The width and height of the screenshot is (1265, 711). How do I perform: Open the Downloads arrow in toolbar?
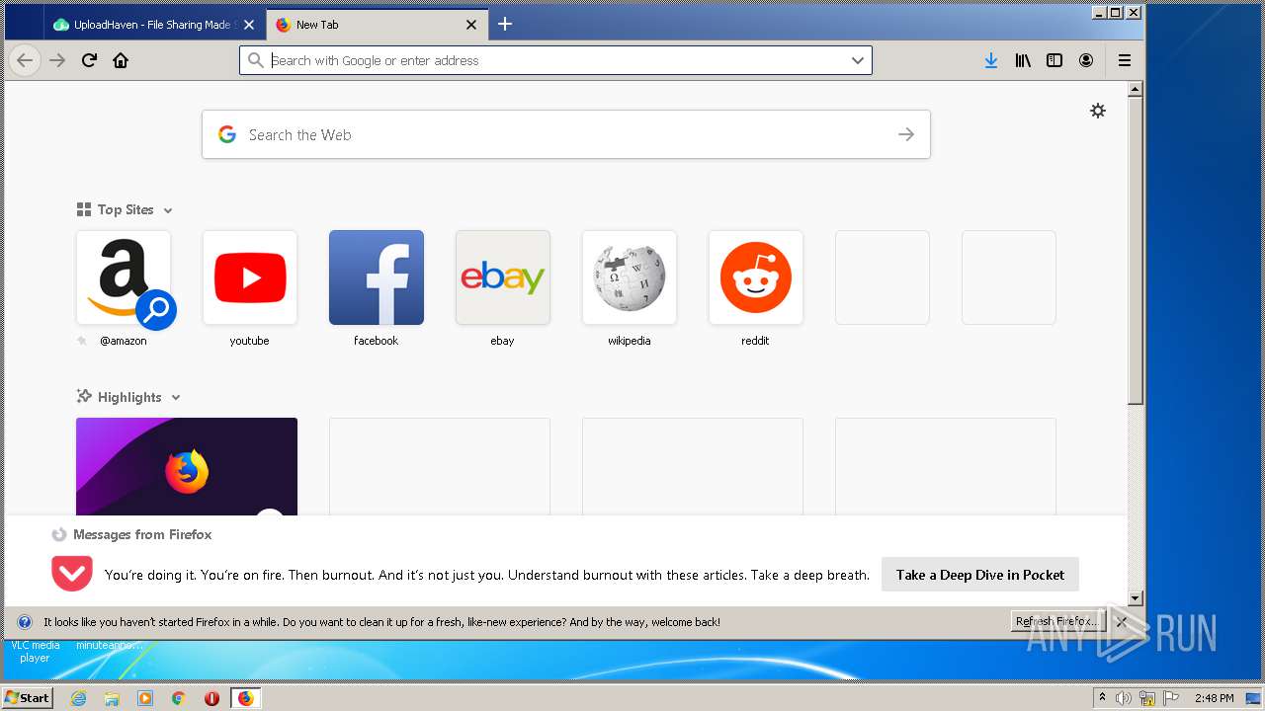click(991, 60)
